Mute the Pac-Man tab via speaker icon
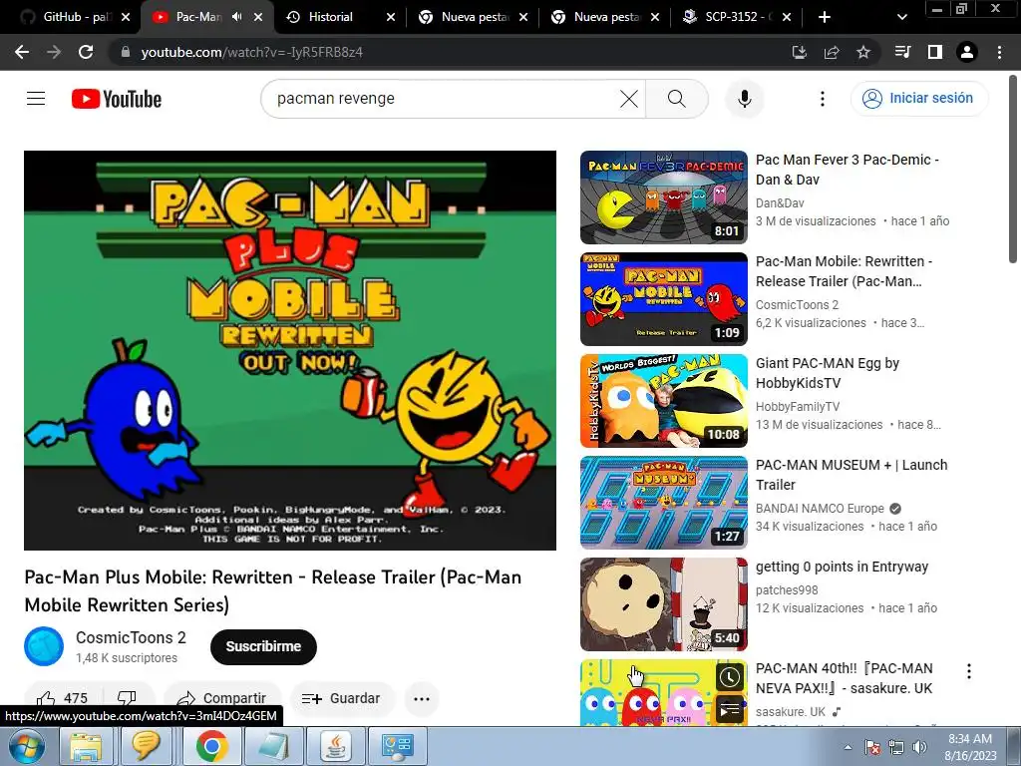The image size is (1021, 766). (x=237, y=17)
